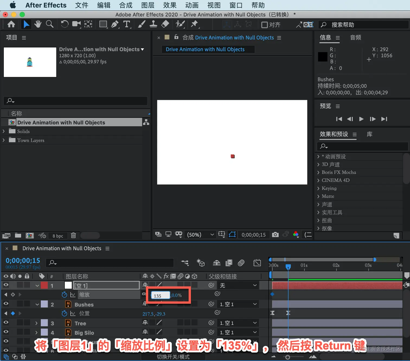Click the red label swatch of layer 1

44,285
